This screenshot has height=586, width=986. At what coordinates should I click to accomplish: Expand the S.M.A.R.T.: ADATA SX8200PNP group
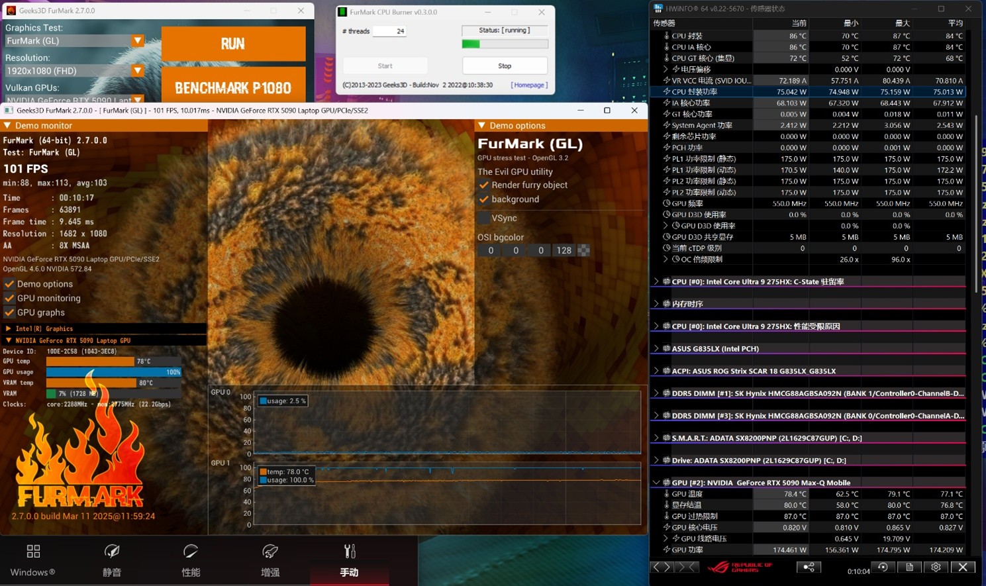click(656, 438)
